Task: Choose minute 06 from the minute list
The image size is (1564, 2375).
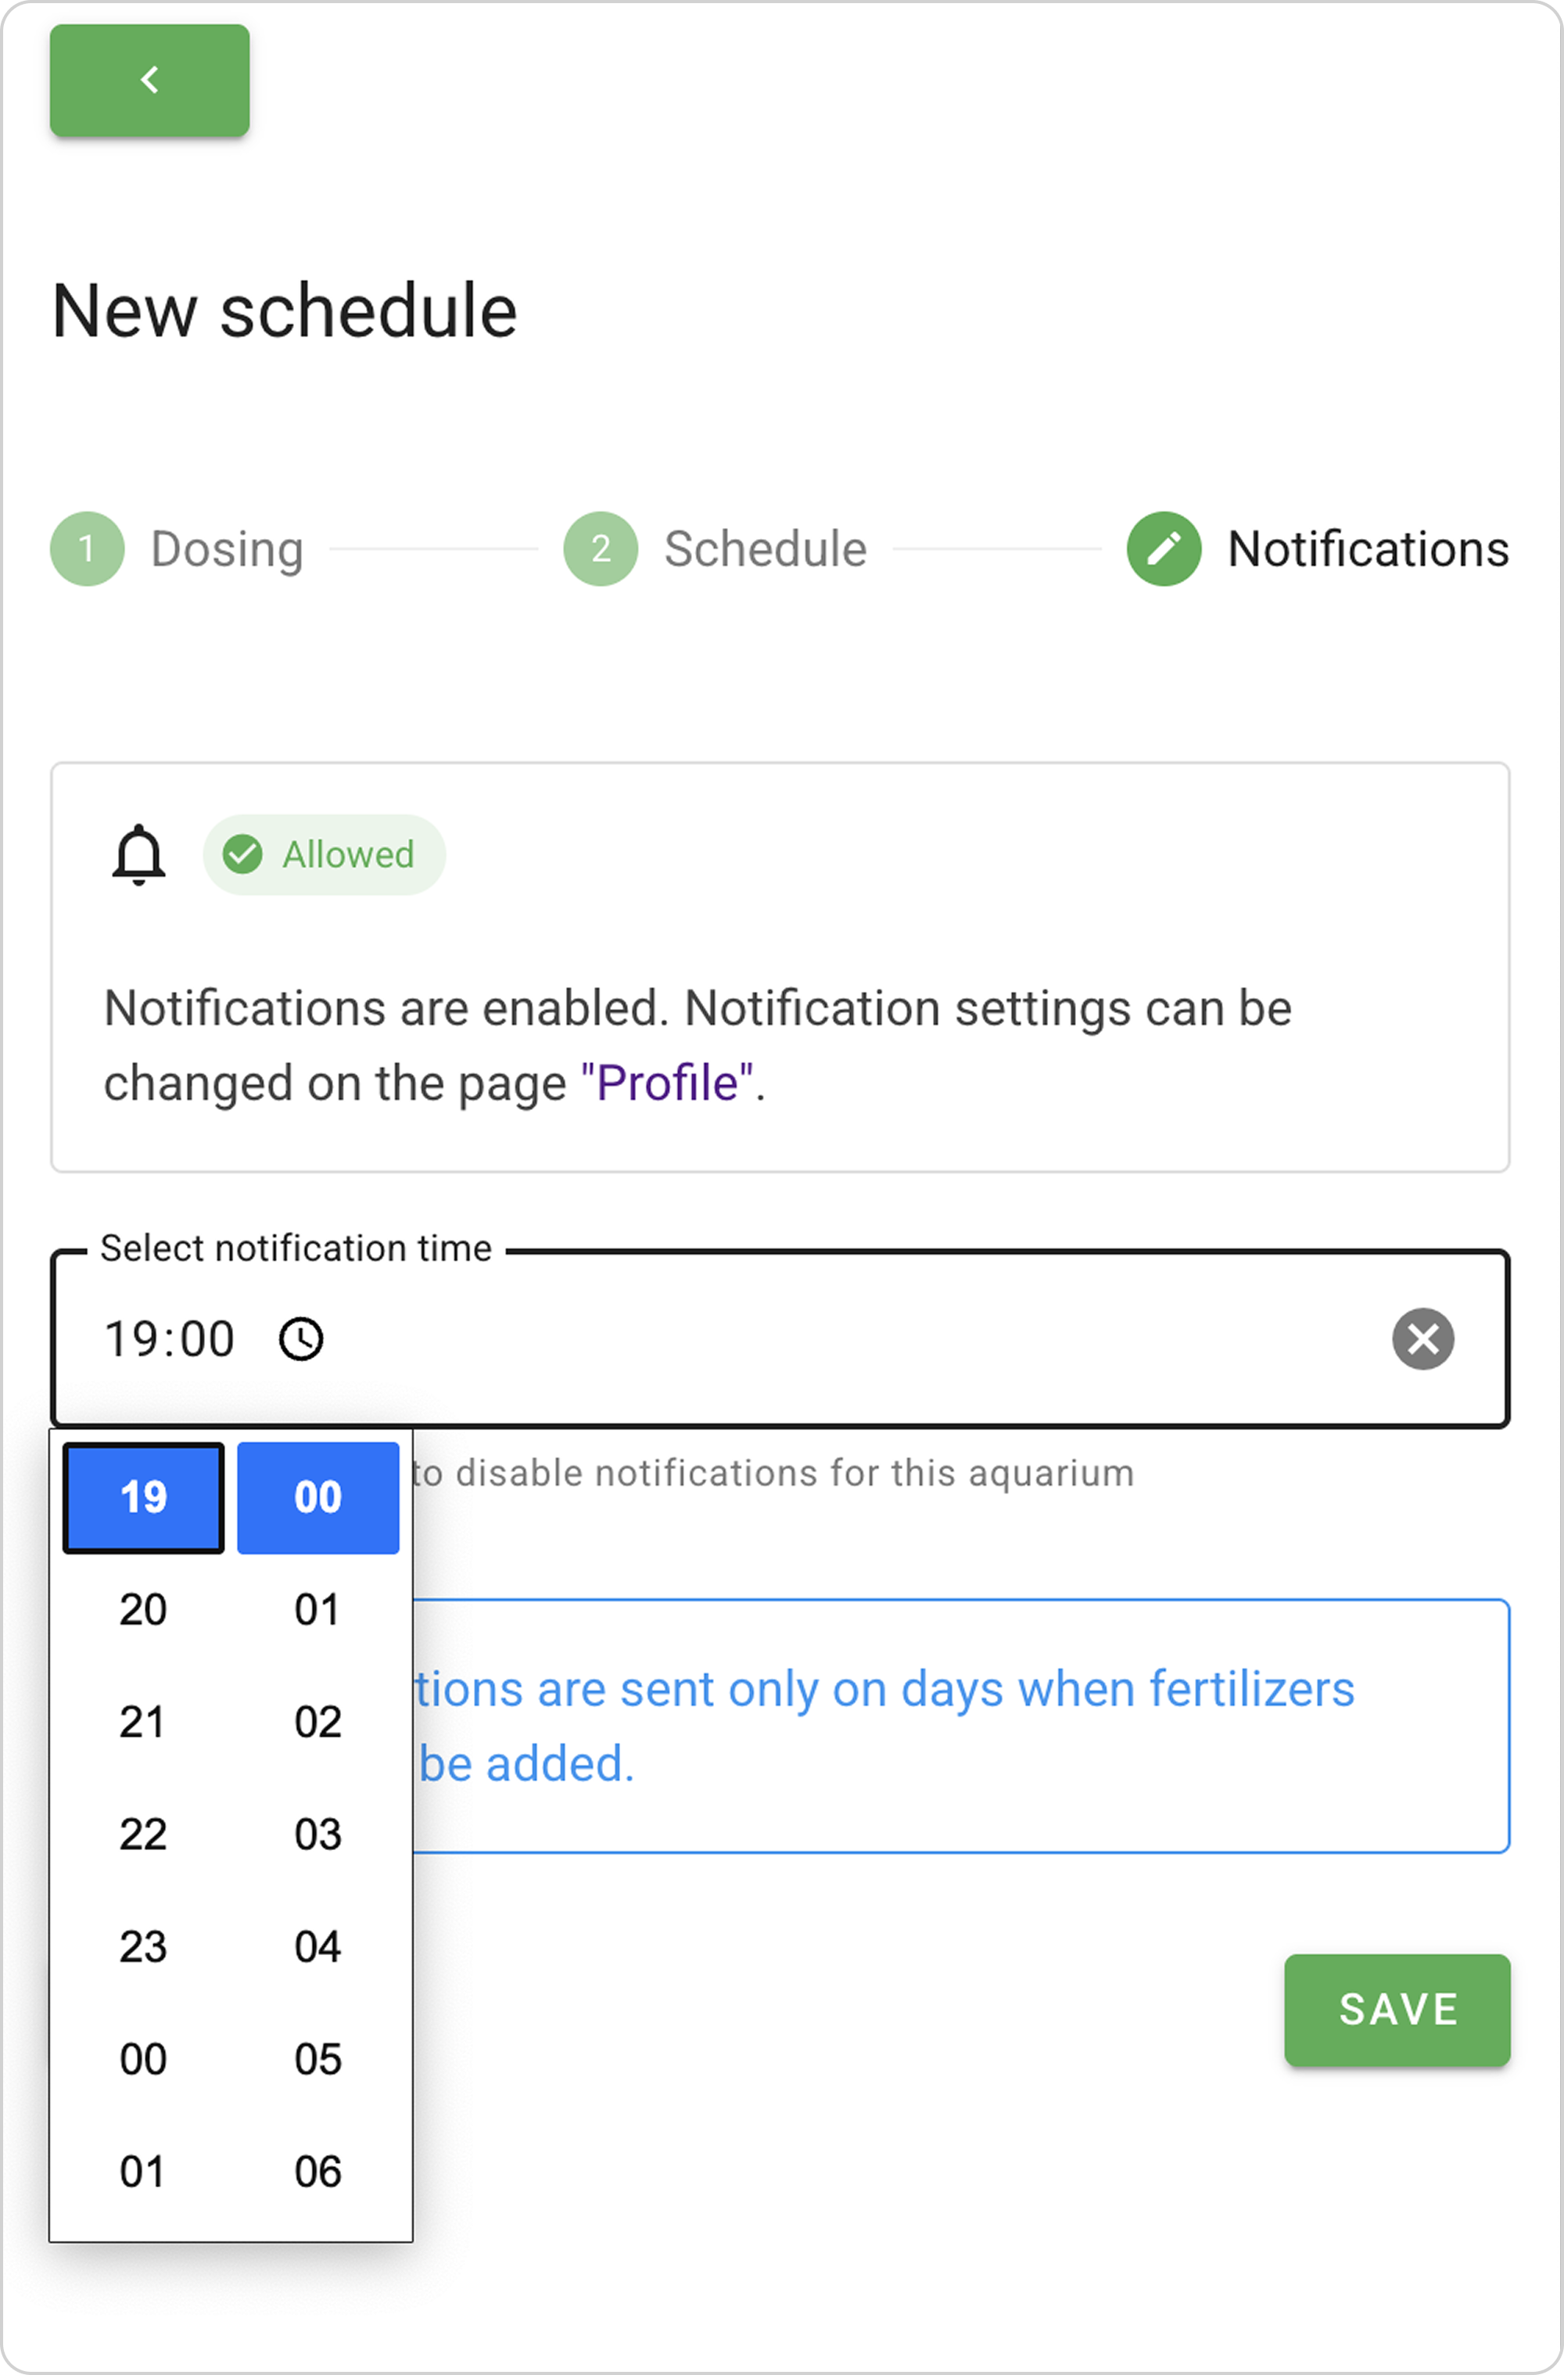Action: point(318,2172)
